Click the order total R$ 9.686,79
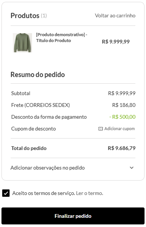 tap(122, 148)
